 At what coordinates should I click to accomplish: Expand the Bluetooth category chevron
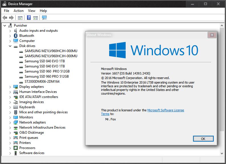click(x=10, y=36)
